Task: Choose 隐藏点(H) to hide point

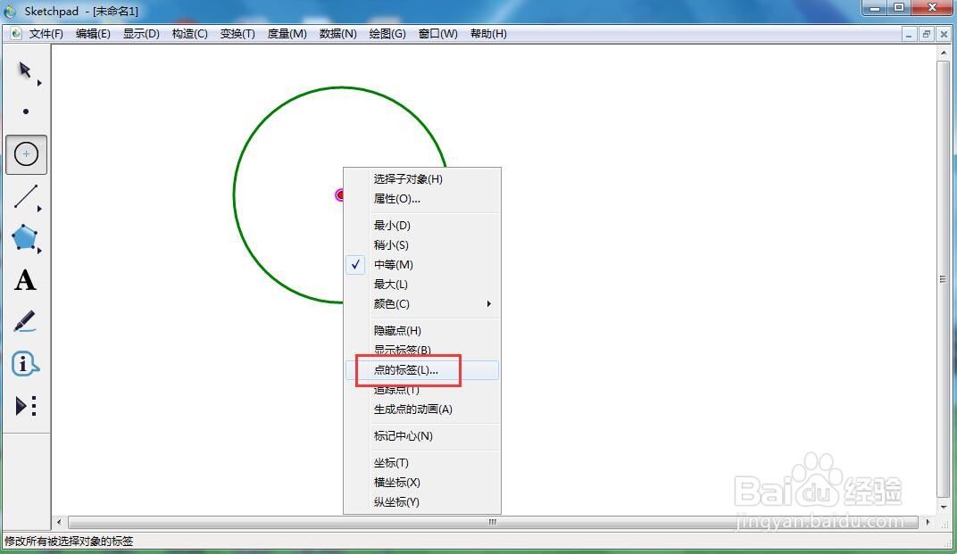Action: tap(422, 330)
